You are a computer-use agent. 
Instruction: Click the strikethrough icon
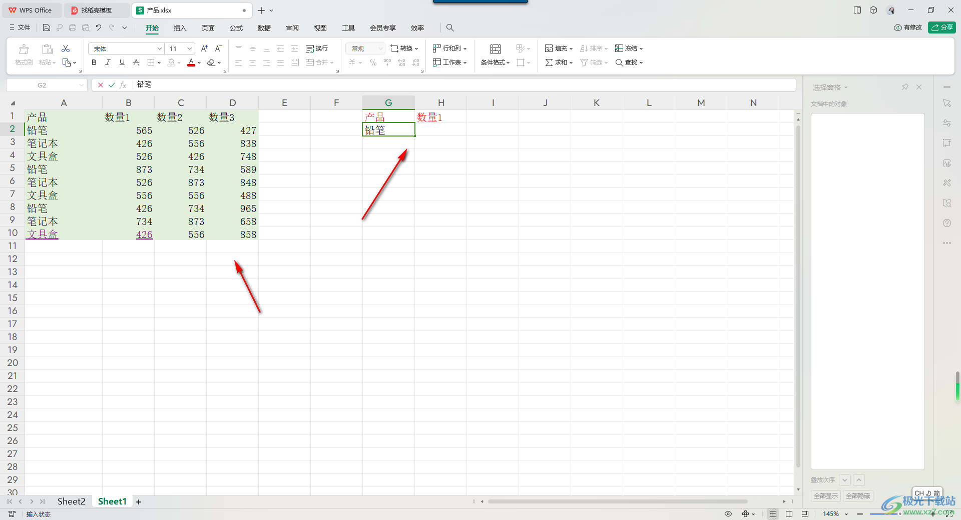(136, 62)
